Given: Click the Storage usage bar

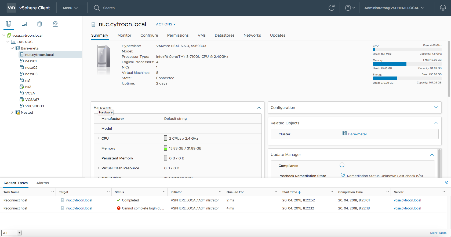Looking at the screenshot, I should [x=407, y=78].
